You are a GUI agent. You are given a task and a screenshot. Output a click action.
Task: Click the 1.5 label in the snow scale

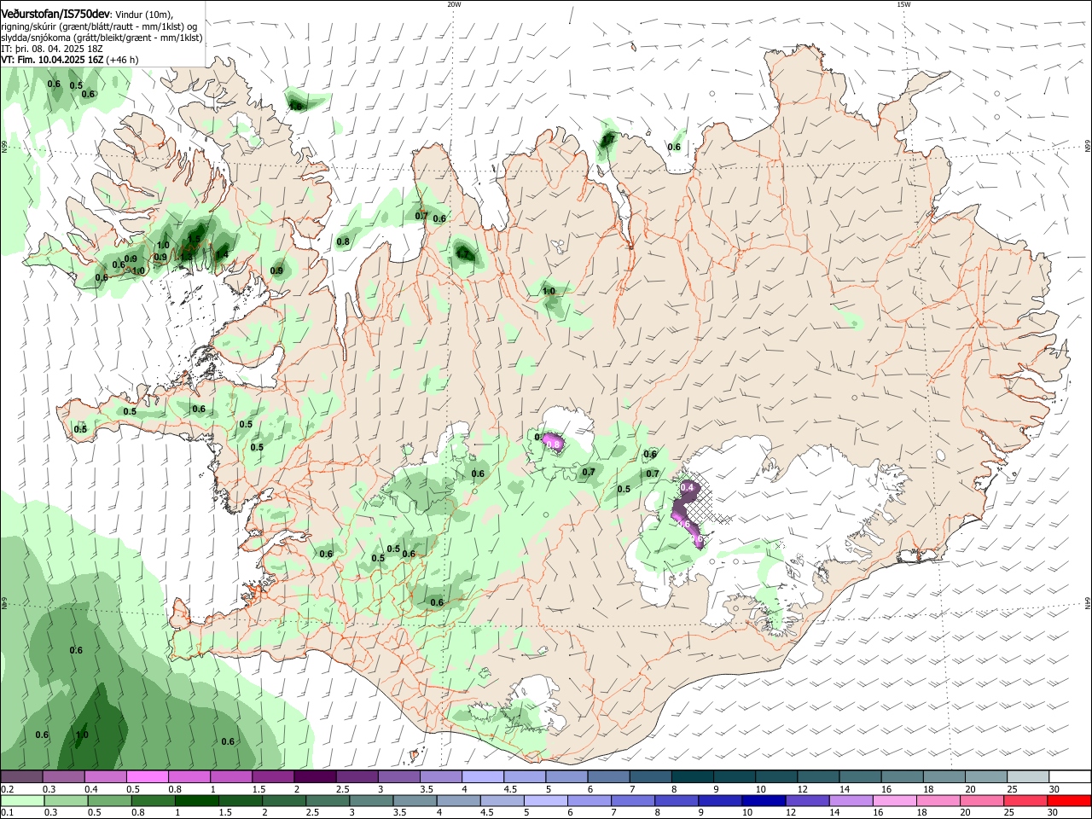click(x=257, y=789)
